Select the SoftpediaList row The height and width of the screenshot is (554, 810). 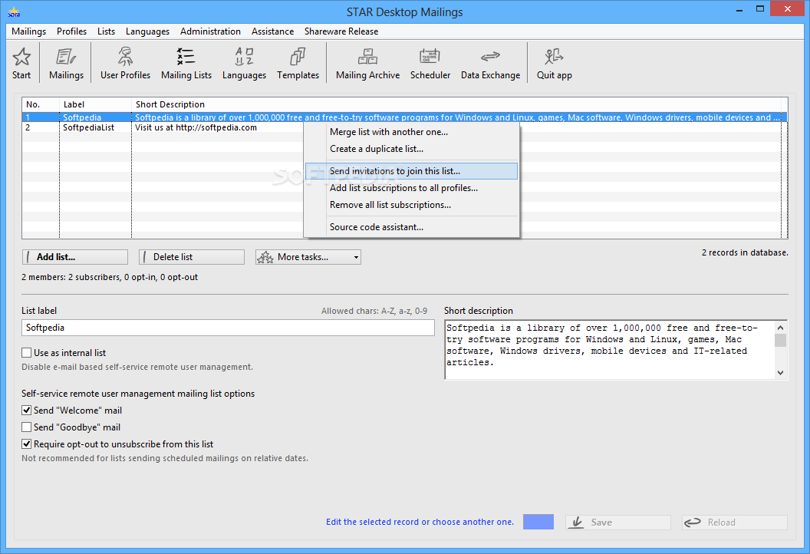(404, 127)
